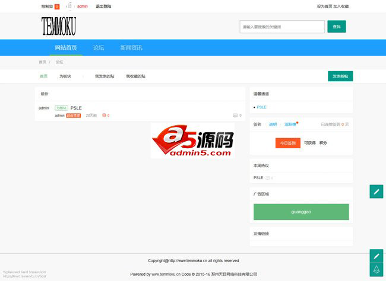
Task: Click the comment bubble icon in post row
Action: click(235, 115)
